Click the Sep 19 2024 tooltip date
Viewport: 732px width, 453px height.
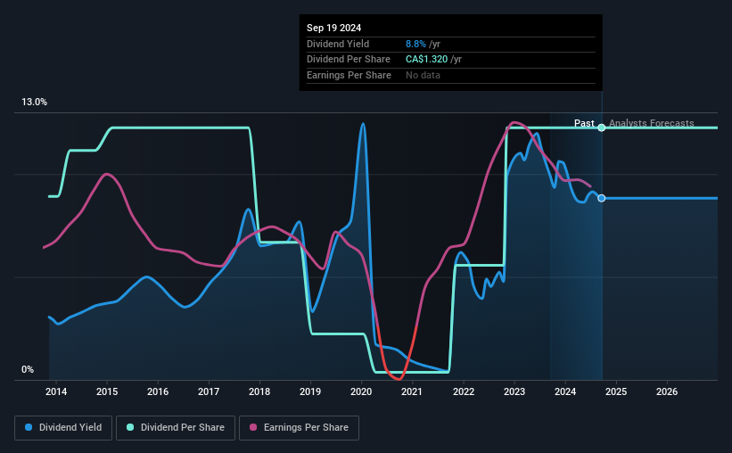(x=333, y=28)
